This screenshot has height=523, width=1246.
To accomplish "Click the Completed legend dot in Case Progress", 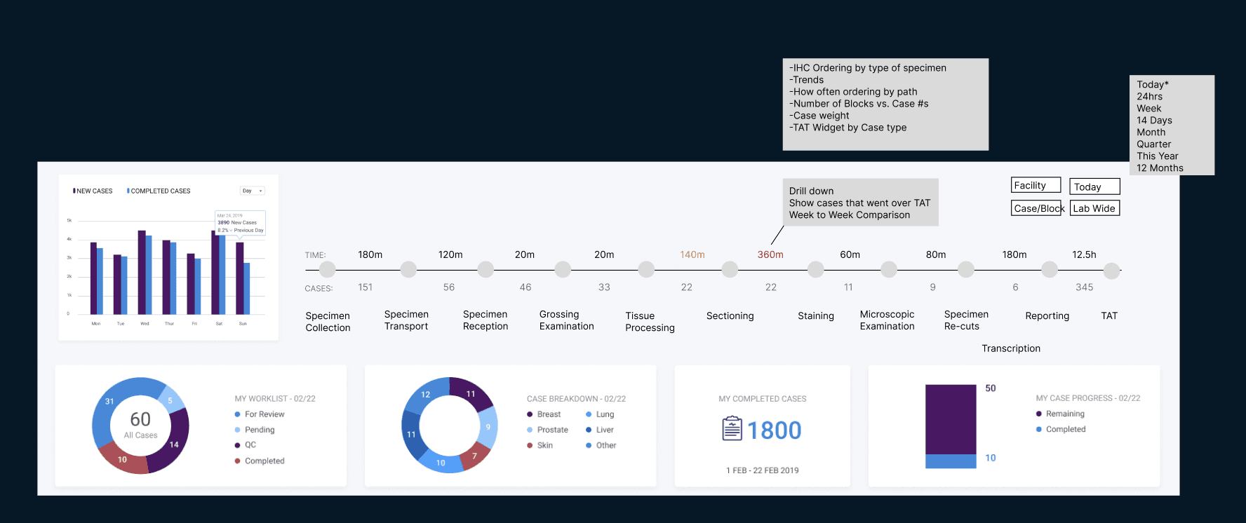I will click(x=1039, y=429).
